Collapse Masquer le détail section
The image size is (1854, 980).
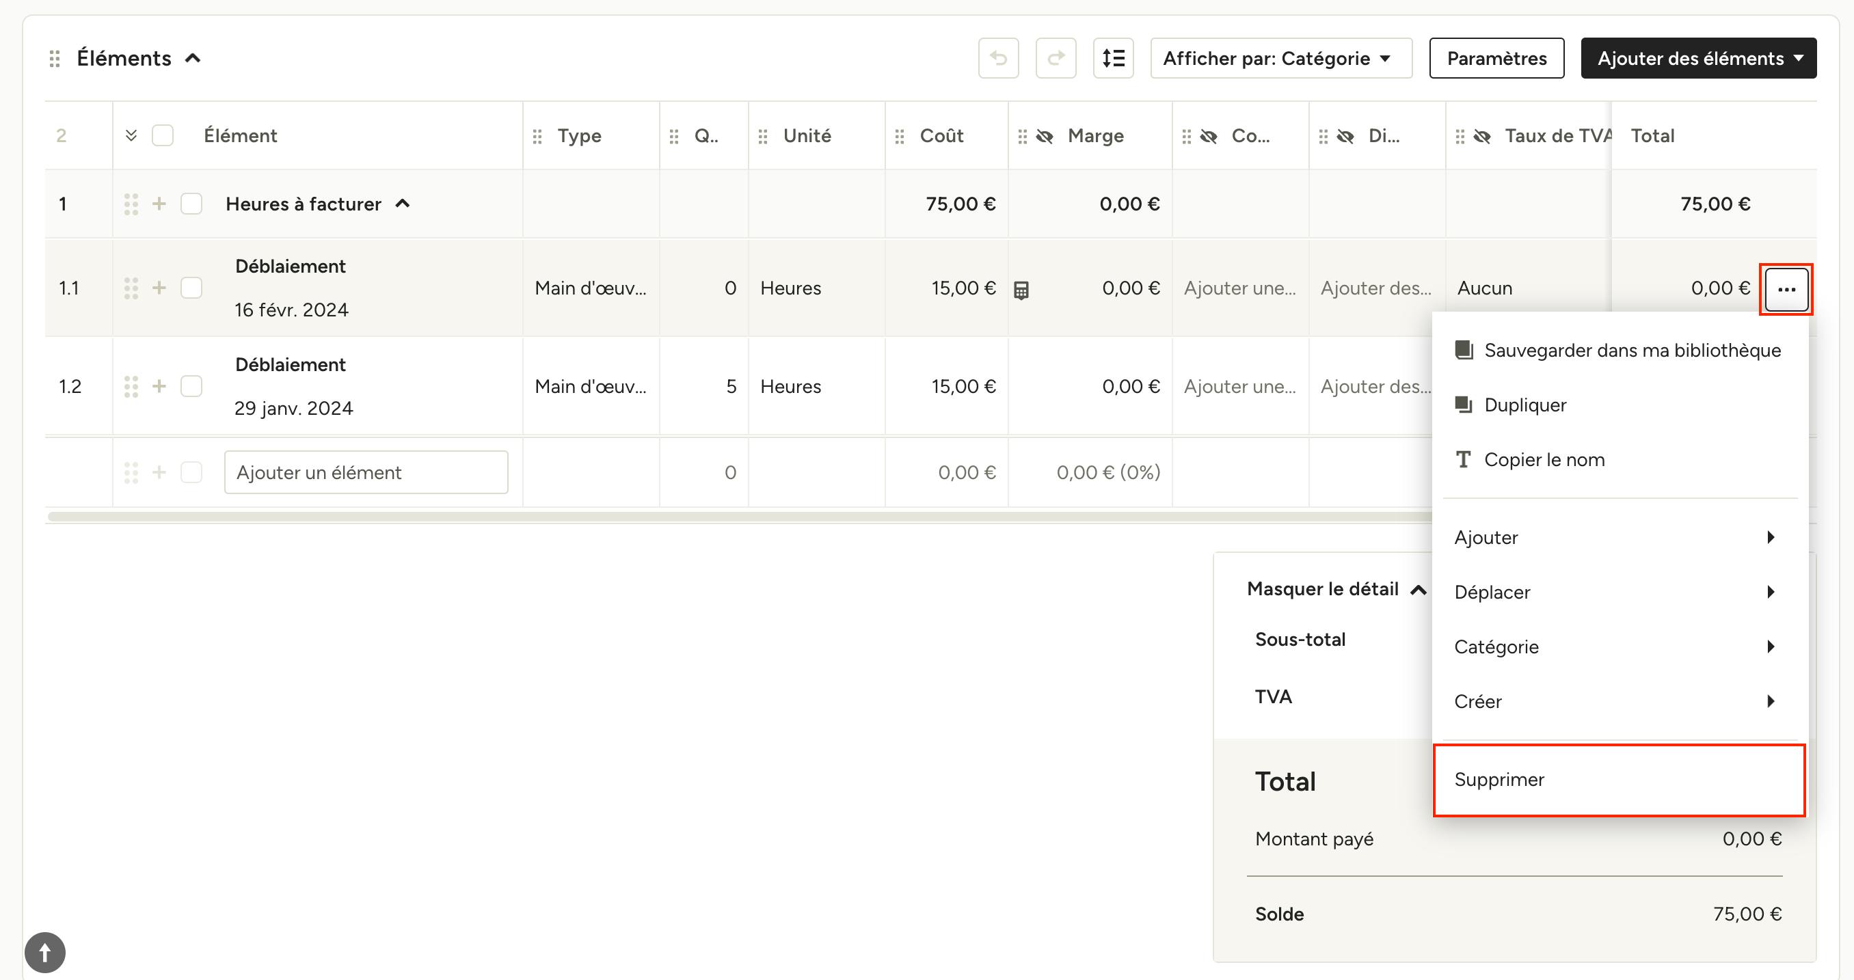tap(1336, 589)
